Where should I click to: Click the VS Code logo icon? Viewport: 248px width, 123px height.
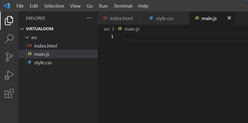(x=7, y=6)
